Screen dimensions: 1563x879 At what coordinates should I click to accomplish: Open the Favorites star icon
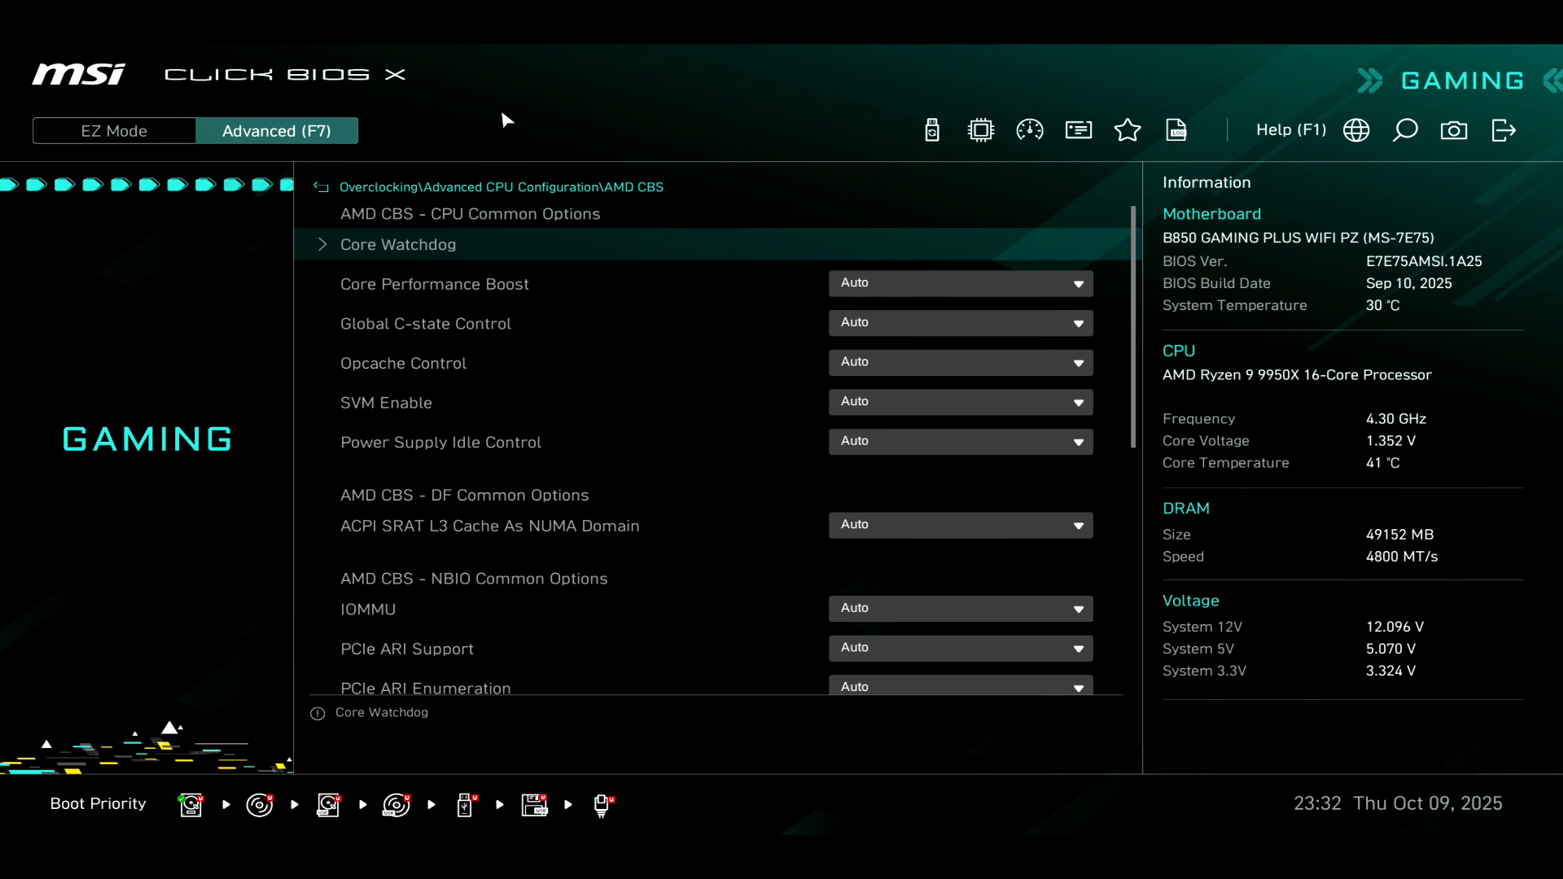(1127, 130)
